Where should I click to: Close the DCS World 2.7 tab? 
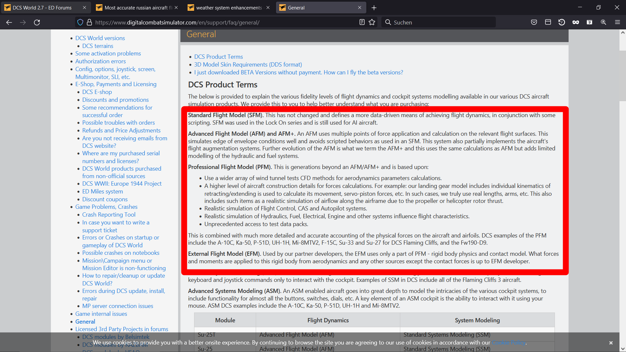[x=84, y=8]
